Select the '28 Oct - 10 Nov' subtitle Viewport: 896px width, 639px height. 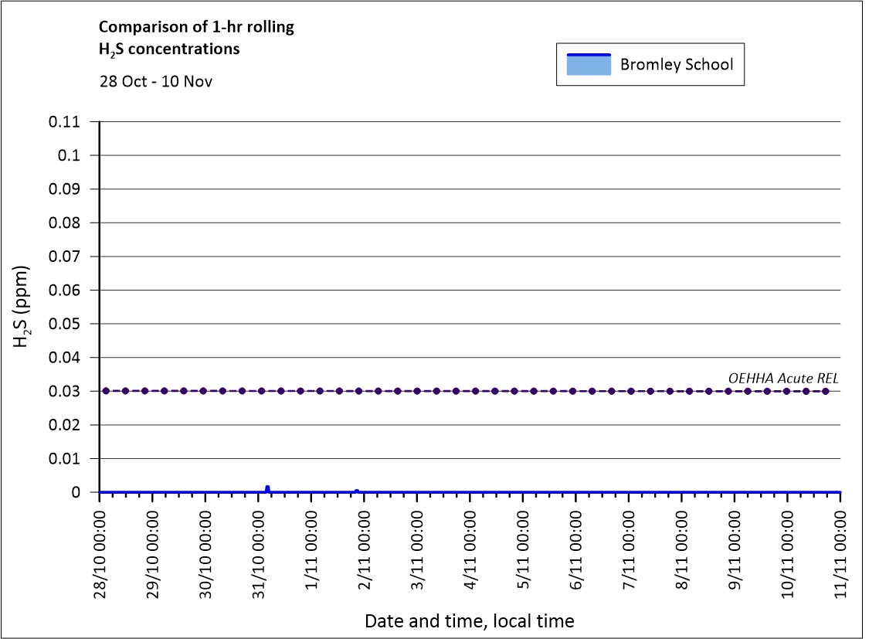[x=155, y=80]
